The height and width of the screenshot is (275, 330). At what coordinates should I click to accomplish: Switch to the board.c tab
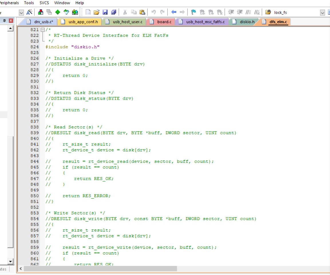pos(161,22)
